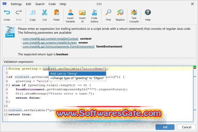This screenshot has height=132, width=198.
Task: Open the InstallerScreen API link
Action: click(x=50, y=43)
